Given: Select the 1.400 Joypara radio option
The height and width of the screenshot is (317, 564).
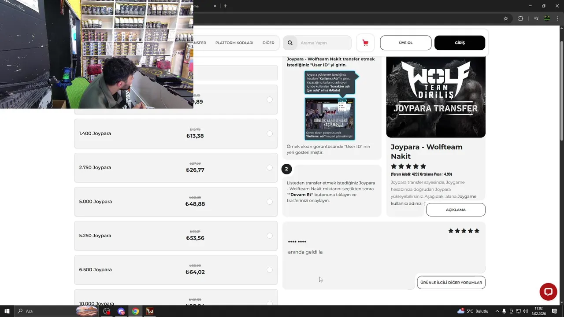Looking at the screenshot, I should (270, 133).
